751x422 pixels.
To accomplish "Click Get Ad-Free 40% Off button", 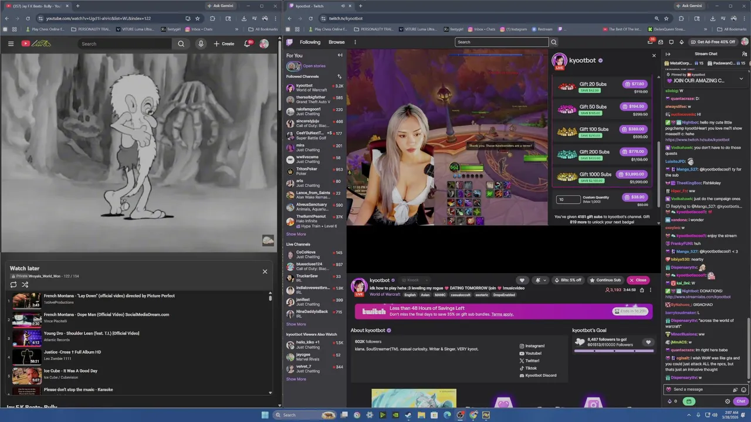I will tap(713, 42).
